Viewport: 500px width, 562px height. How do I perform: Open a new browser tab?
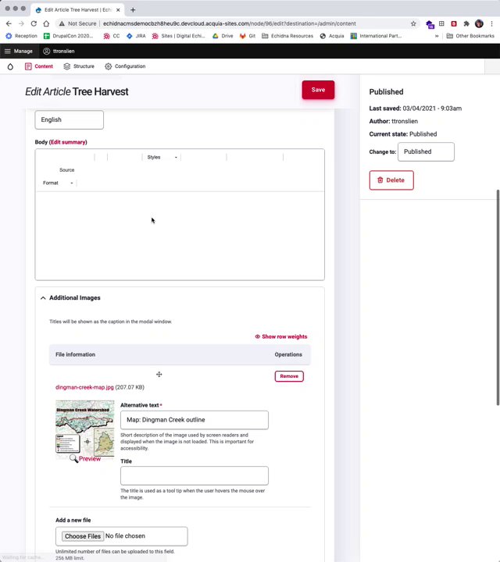click(133, 9)
